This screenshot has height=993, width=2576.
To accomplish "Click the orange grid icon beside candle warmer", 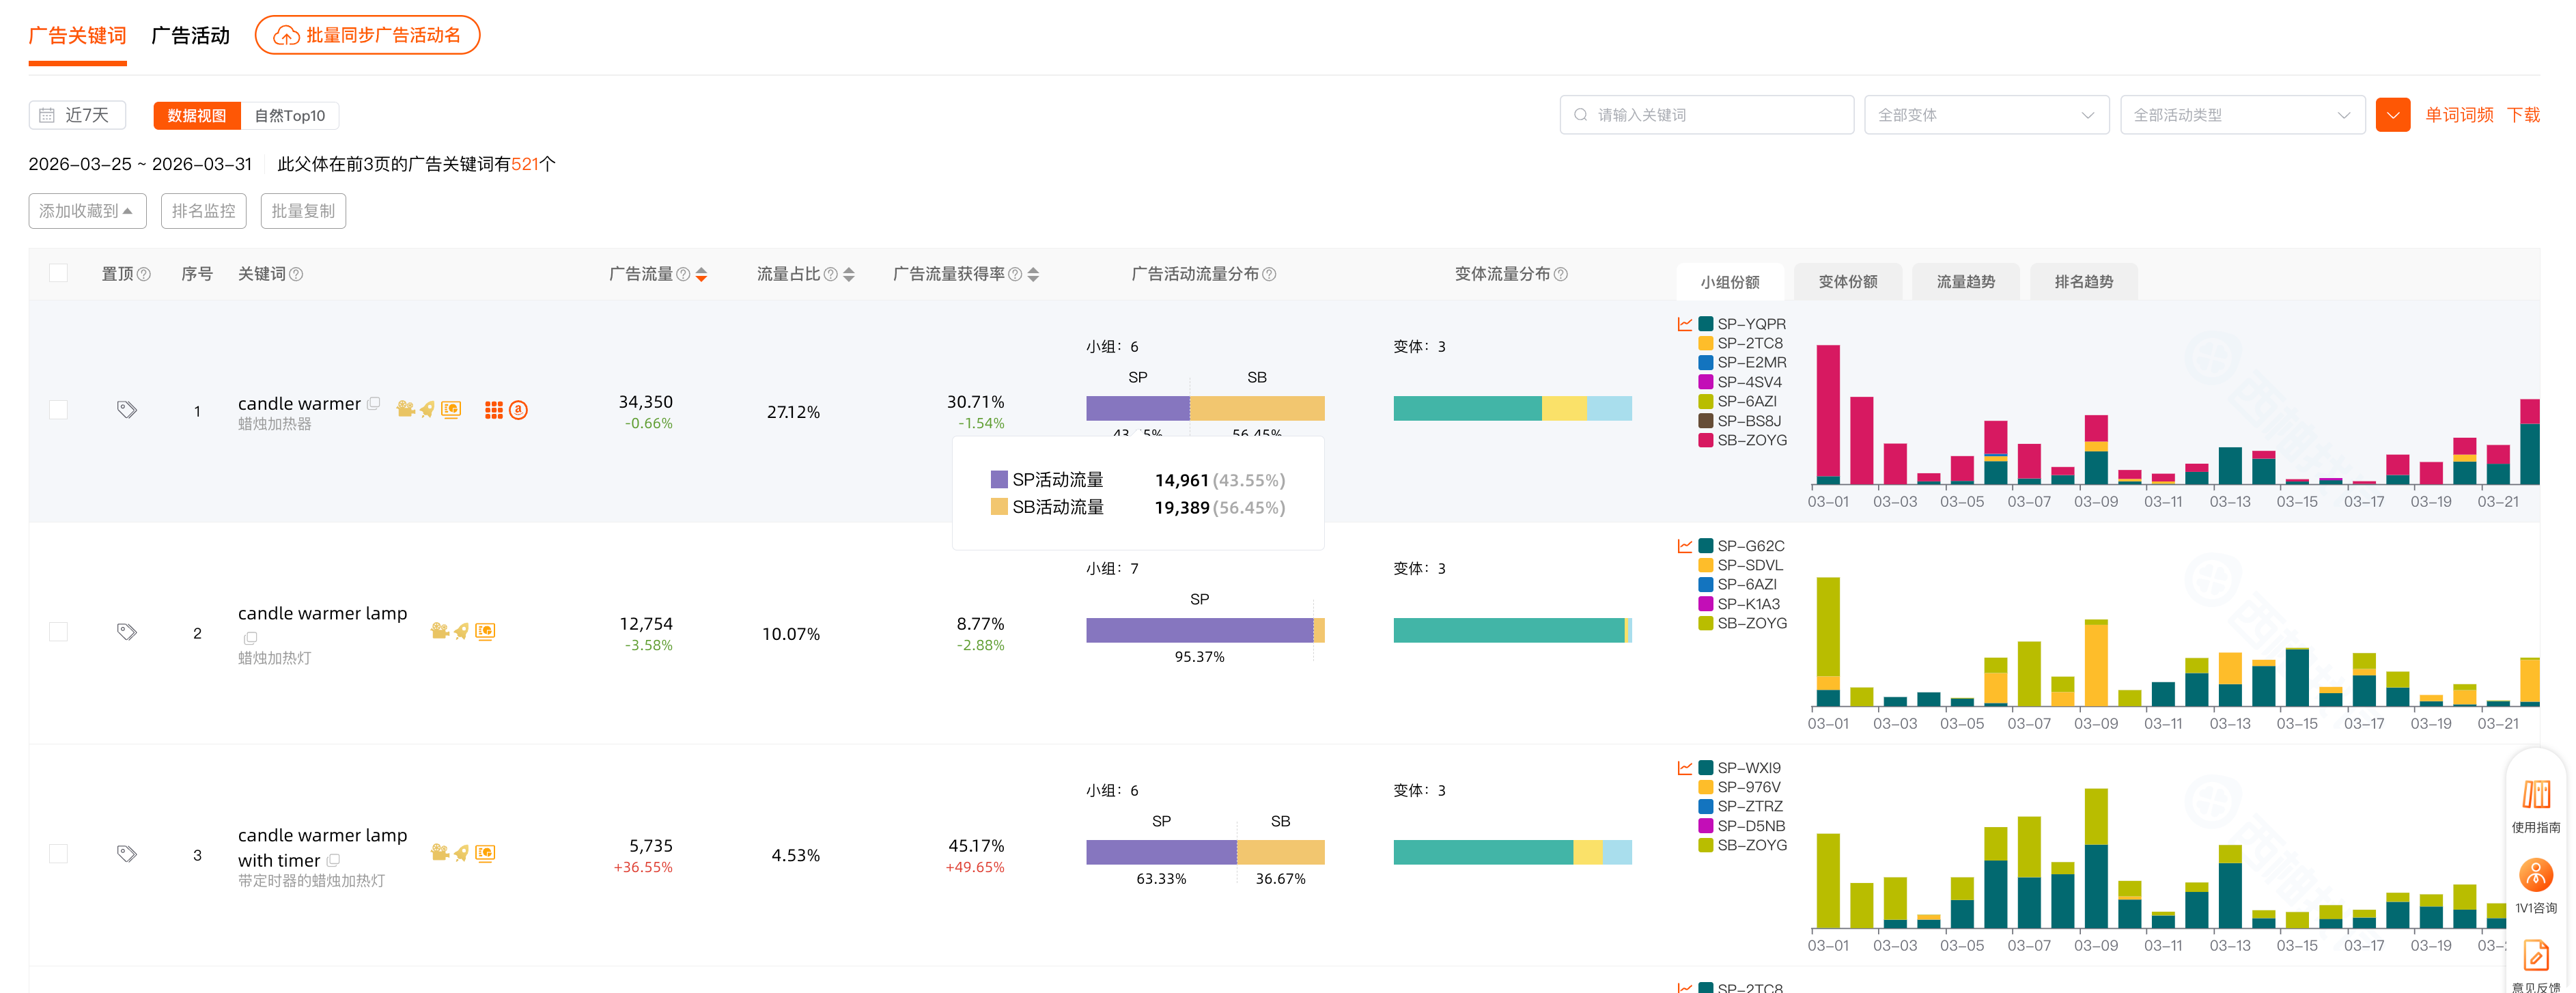I will click(494, 410).
